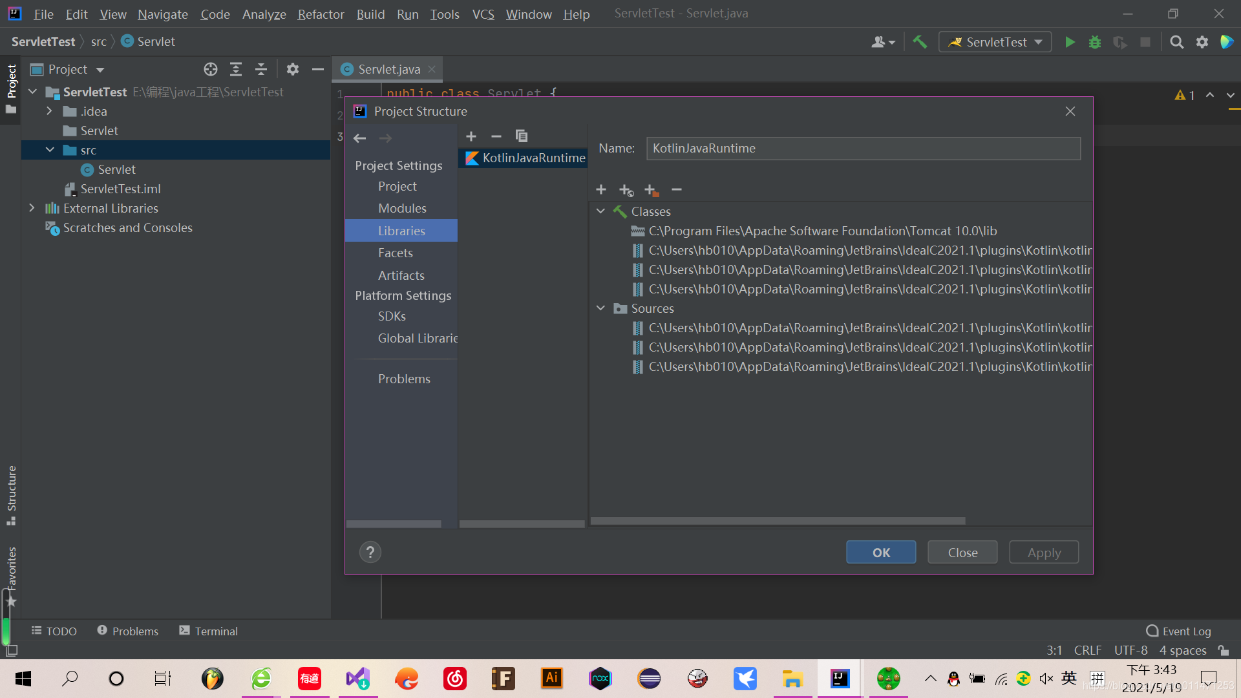Screen dimensions: 1241x698
Task: Click the Build project hammer icon
Action: pyautogui.click(x=920, y=42)
